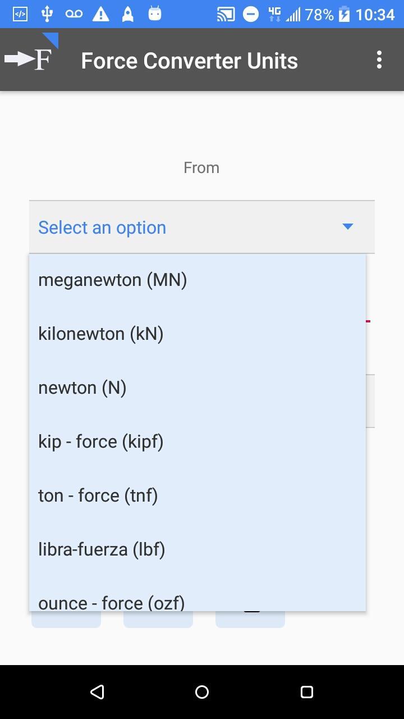Tap the battery icon in status bar
Viewport: 404px width, 719px height.
[x=344, y=15]
